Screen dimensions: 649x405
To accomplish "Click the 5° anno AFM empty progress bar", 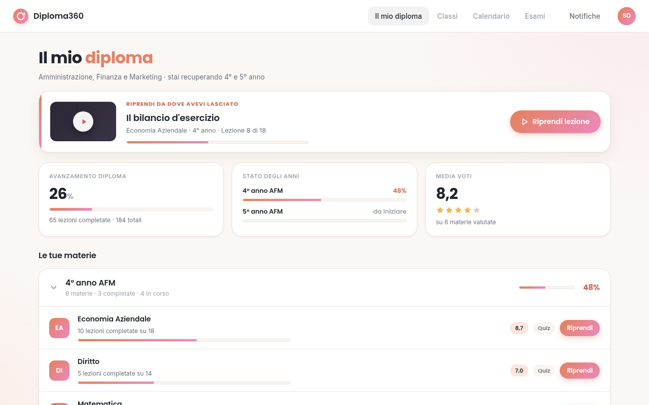I will pos(324,221).
